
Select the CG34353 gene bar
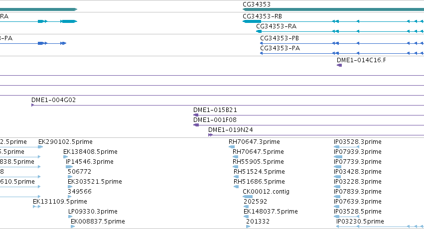click(333, 9)
